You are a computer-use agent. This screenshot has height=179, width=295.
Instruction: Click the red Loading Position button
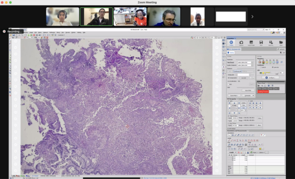coord(263,92)
